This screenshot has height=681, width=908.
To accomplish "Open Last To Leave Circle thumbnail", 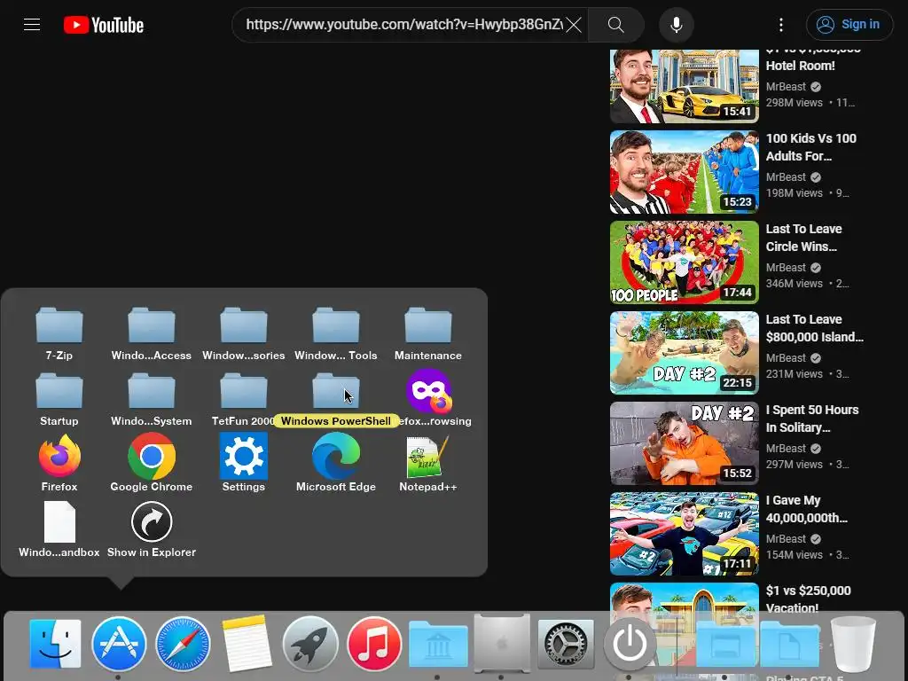I will [x=684, y=262].
